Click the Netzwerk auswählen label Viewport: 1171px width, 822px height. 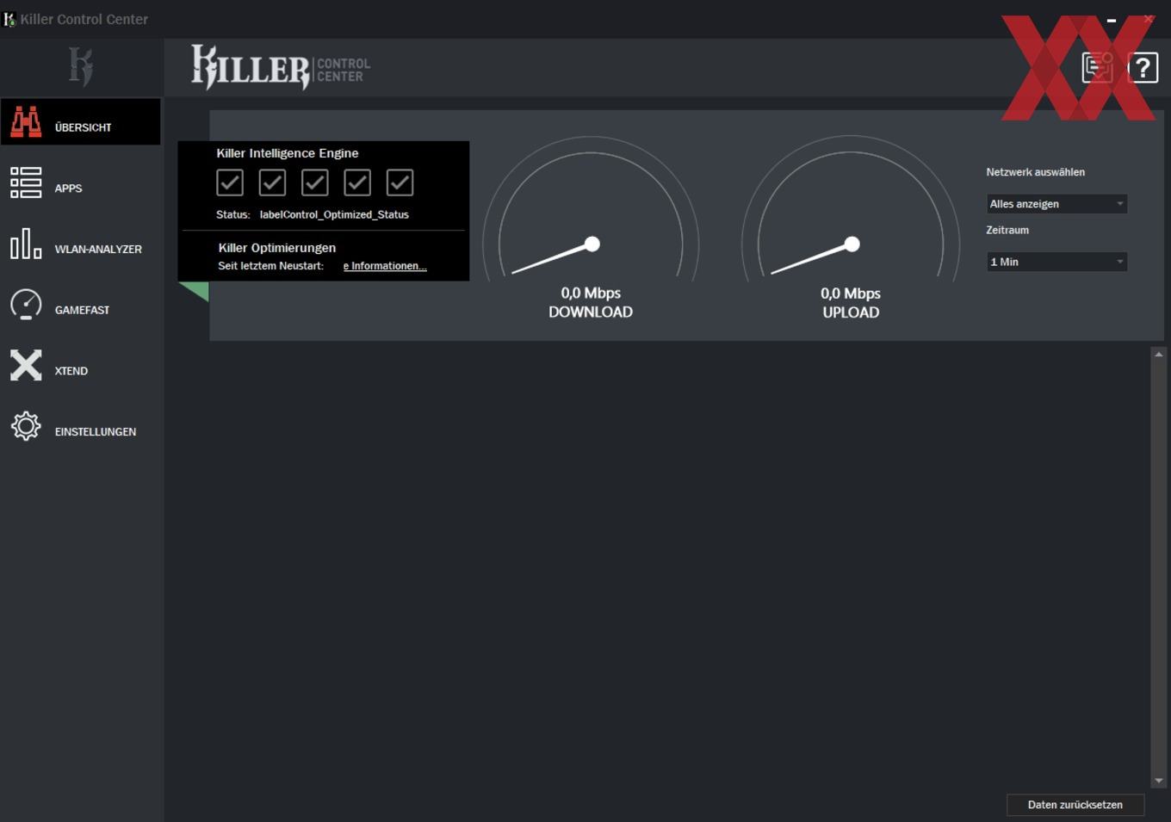(1035, 172)
